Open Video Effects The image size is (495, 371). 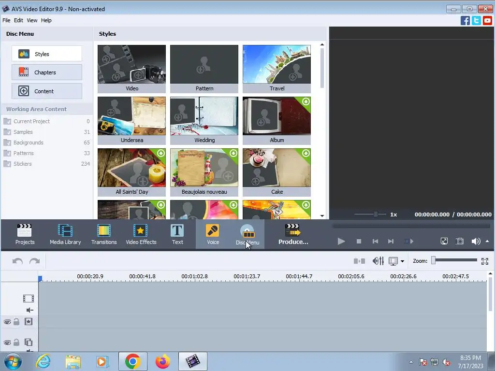[x=141, y=234]
